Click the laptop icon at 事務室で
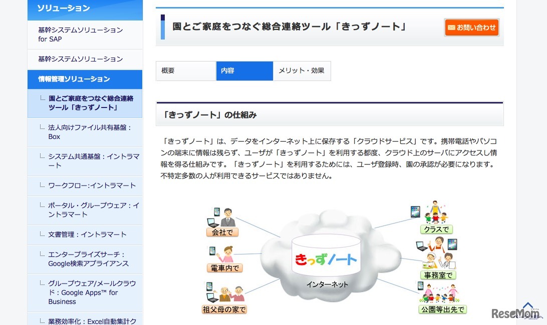The width and height of the screenshot is (547, 325). [422, 246]
